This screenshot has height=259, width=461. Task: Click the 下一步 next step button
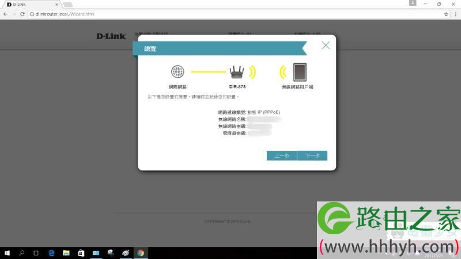pos(312,155)
